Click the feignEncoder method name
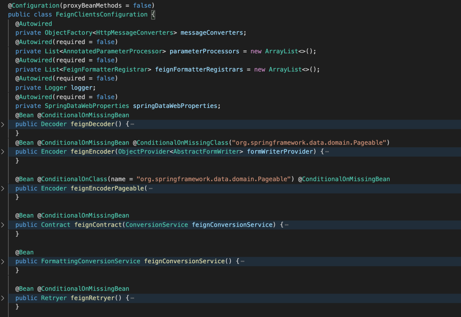 coord(92,151)
